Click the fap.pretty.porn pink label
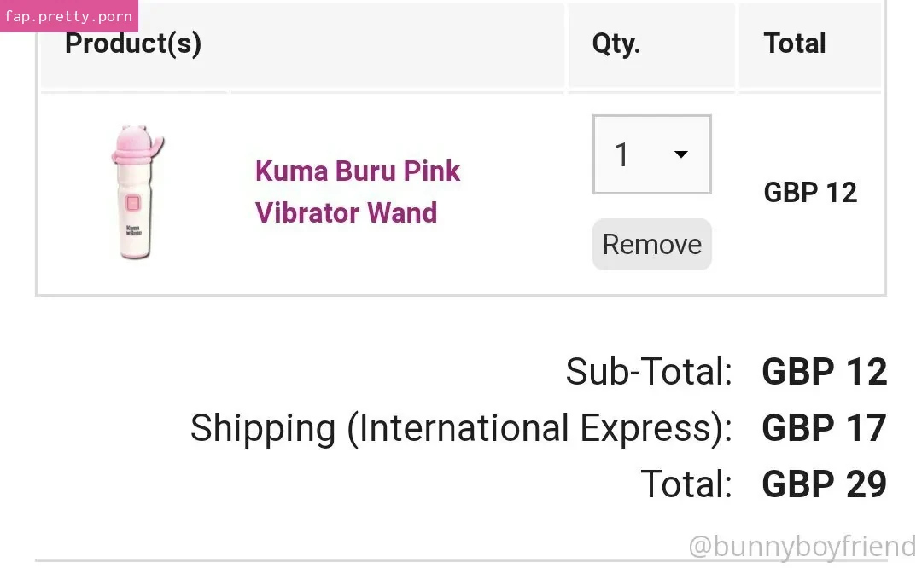The image size is (922, 568). (x=69, y=16)
